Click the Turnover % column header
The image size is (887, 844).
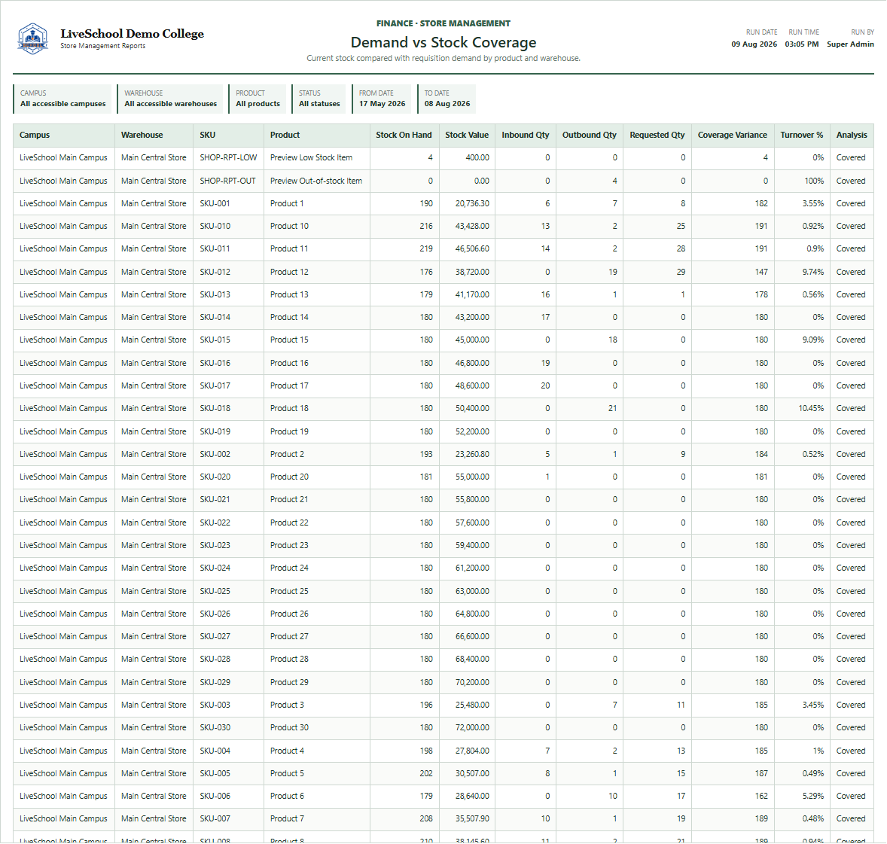802,136
